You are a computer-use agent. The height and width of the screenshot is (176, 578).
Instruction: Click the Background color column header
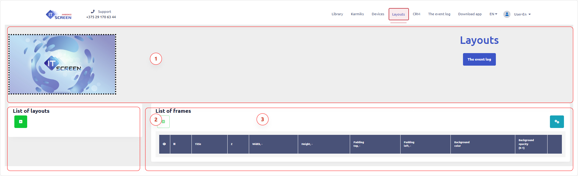462,144
